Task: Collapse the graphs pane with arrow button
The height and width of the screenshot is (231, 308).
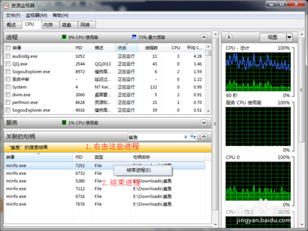Action: tap(229, 37)
